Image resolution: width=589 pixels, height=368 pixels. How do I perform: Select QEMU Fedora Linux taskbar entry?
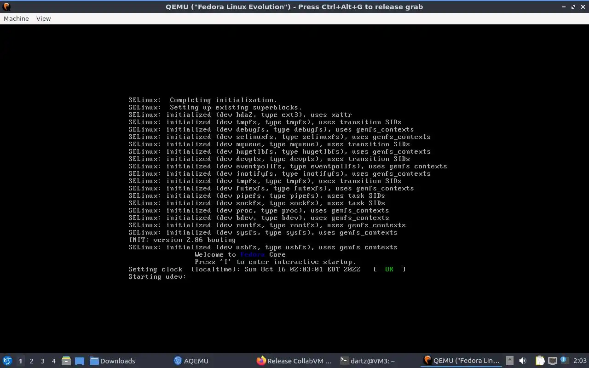(462, 361)
